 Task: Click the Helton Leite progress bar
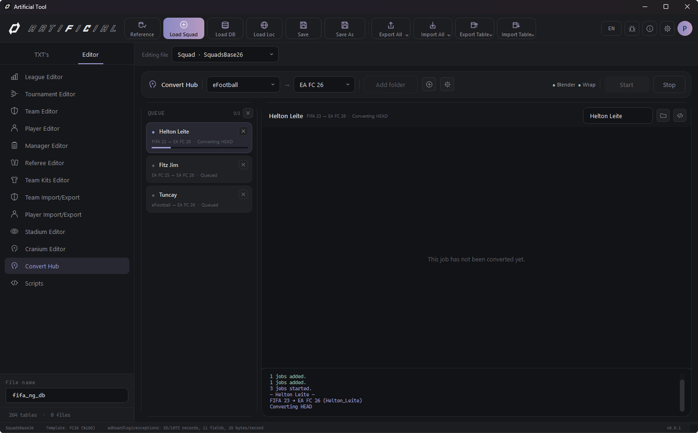point(199,148)
